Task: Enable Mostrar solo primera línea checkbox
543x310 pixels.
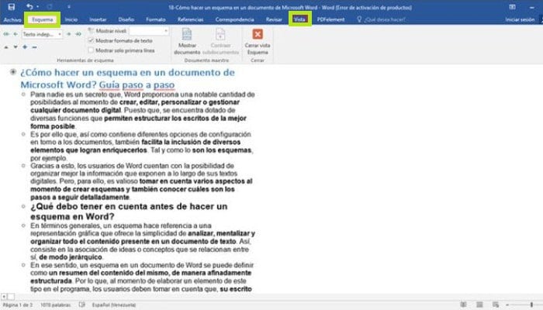Action: tap(91, 50)
